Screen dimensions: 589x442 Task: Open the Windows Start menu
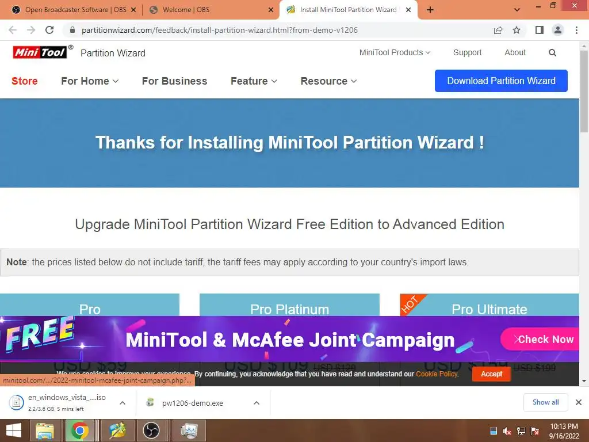click(x=14, y=430)
